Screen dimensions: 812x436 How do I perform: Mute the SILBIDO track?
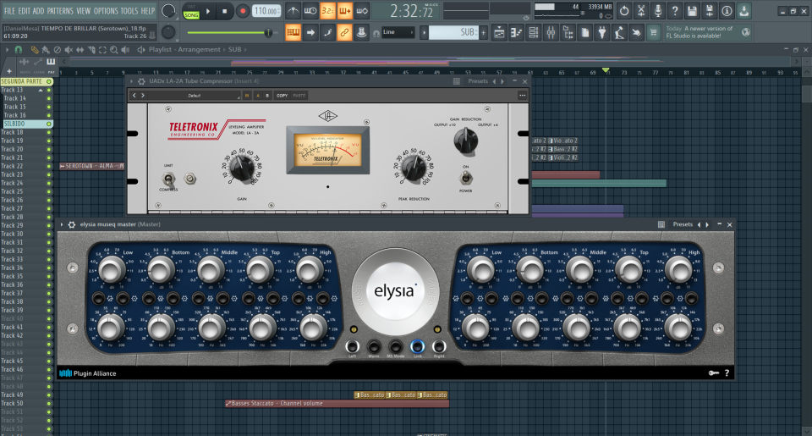click(x=49, y=124)
